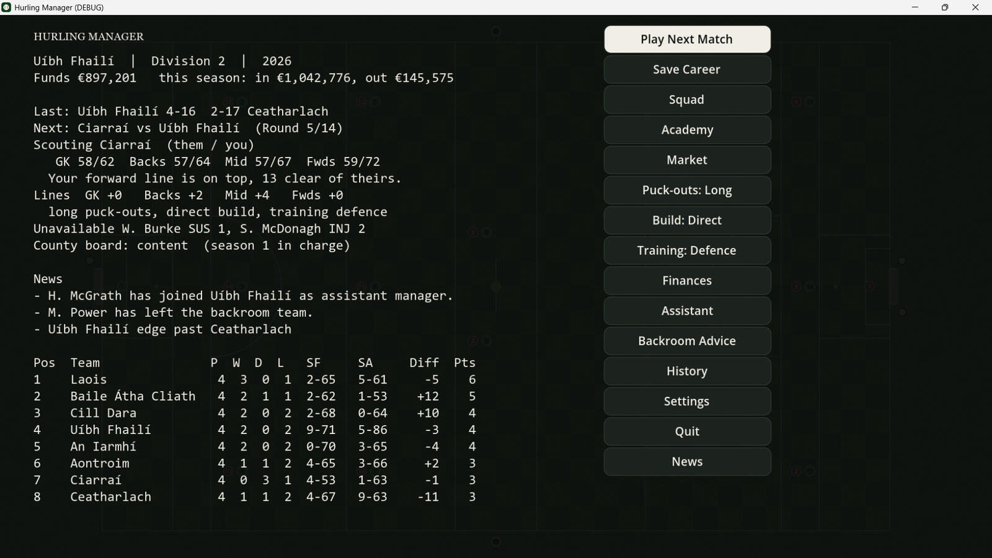Select the Cill Dara table row
Screen dimensions: 992x558
255,413
